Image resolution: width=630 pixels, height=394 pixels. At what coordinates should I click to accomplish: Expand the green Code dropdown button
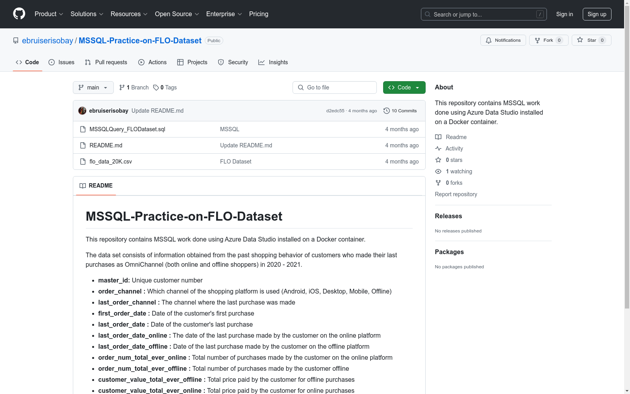pyautogui.click(x=404, y=87)
